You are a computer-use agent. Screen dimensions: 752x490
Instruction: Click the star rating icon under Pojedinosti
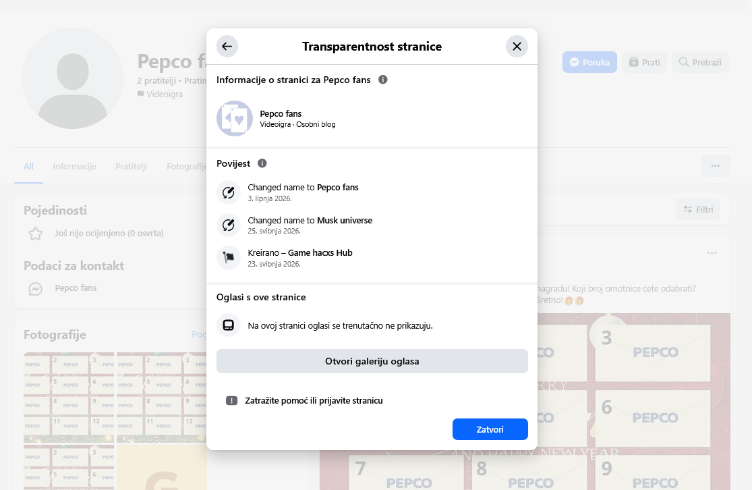click(36, 234)
